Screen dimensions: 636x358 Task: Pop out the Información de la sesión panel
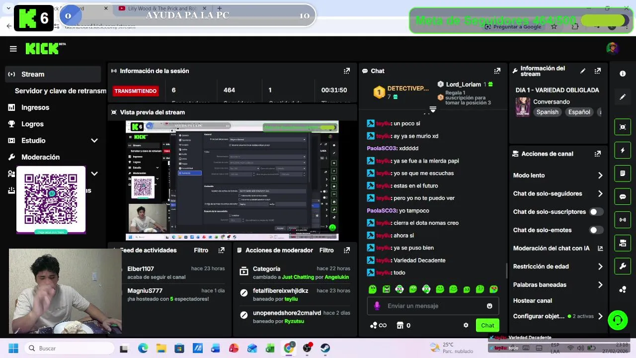(347, 71)
